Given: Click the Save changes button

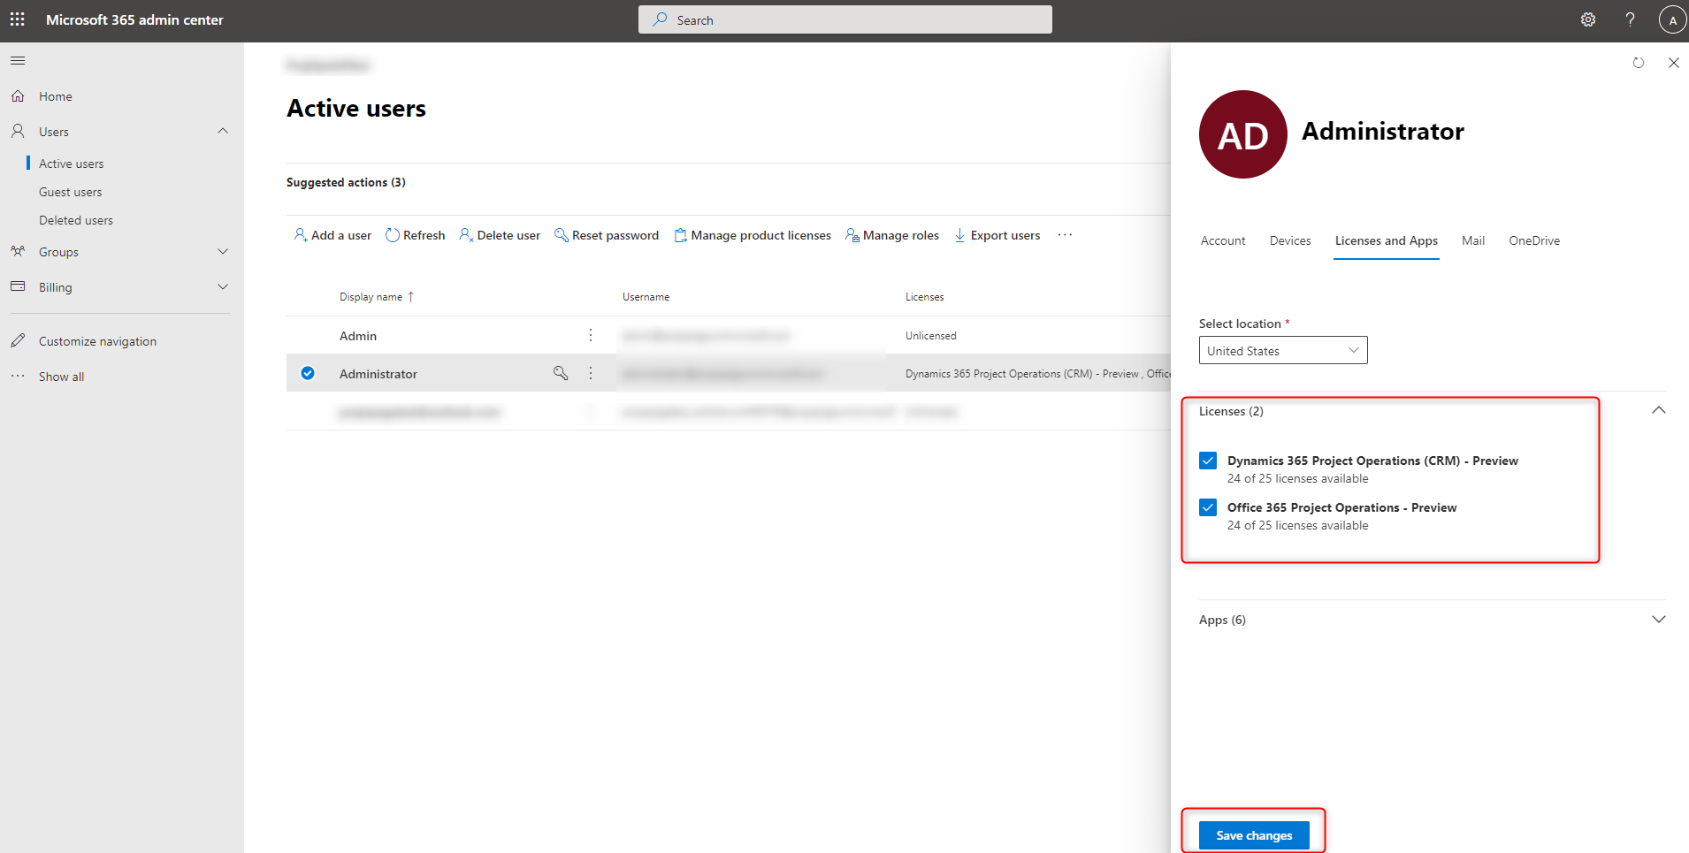Looking at the screenshot, I should [1254, 835].
